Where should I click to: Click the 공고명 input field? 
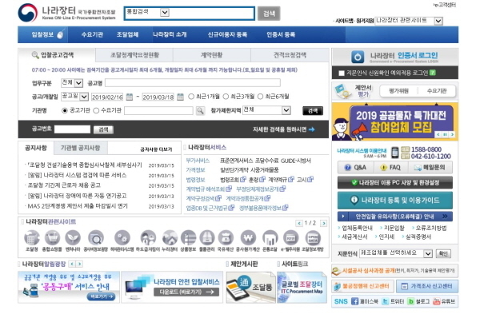pos(193,83)
